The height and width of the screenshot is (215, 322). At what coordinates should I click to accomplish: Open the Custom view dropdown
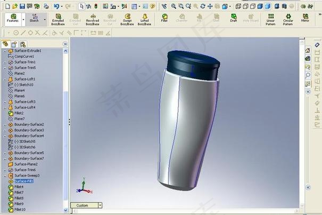coord(100,205)
